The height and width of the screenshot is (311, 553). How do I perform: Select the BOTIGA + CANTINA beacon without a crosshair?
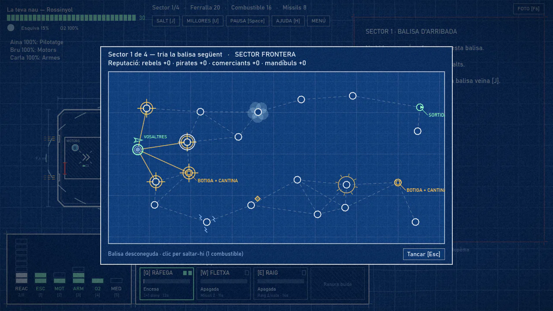click(398, 183)
